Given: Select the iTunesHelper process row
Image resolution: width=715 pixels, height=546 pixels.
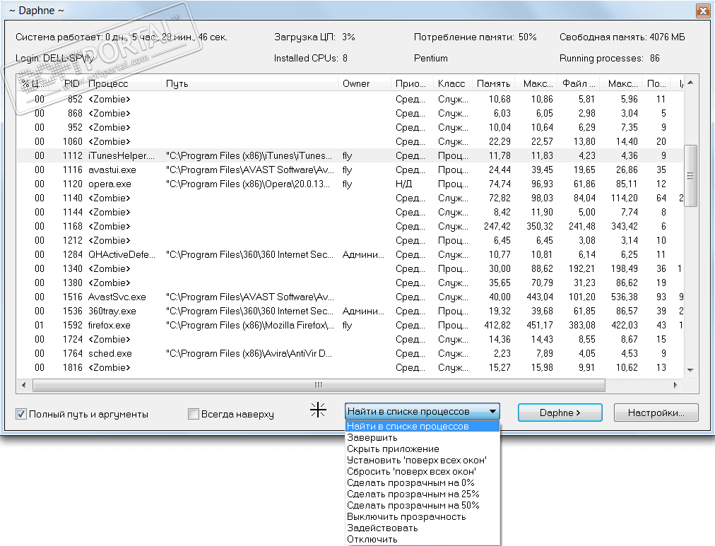Looking at the screenshot, I should (x=350, y=155).
